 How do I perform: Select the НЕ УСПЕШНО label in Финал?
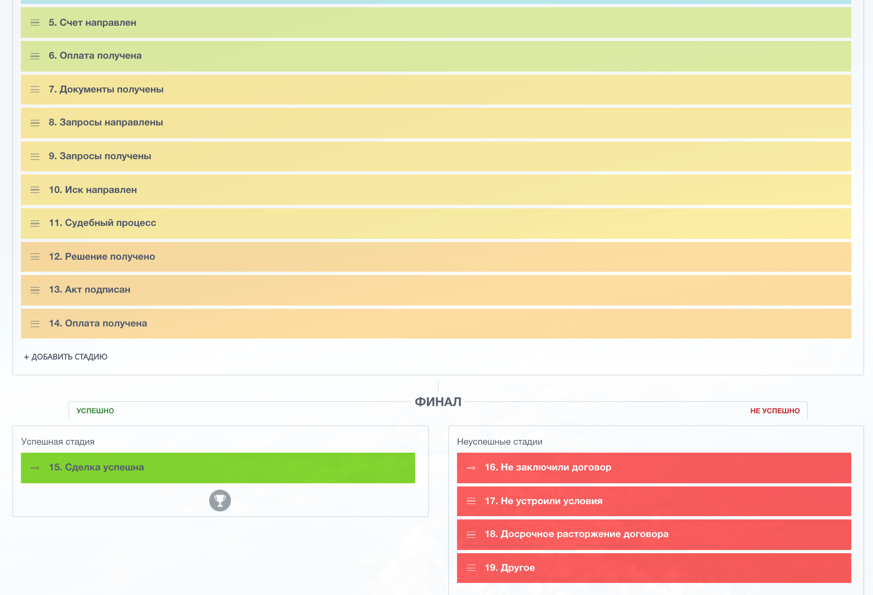click(774, 411)
